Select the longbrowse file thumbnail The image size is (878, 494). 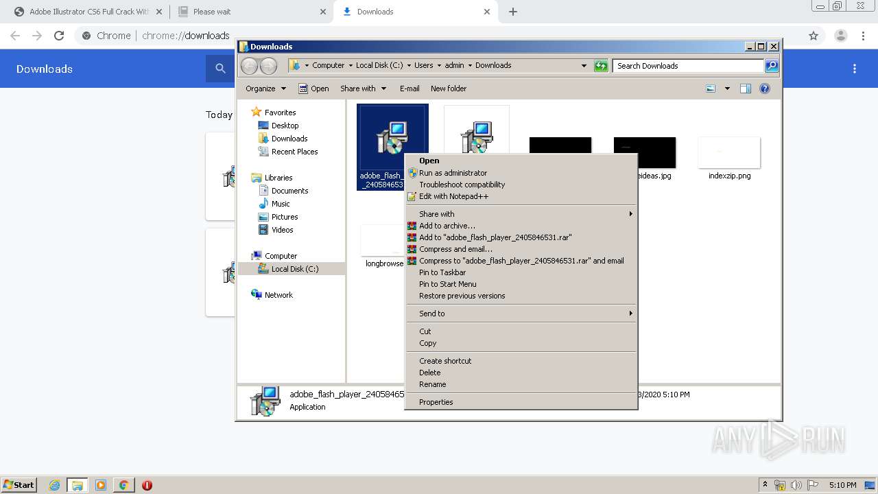pyautogui.click(x=383, y=240)
